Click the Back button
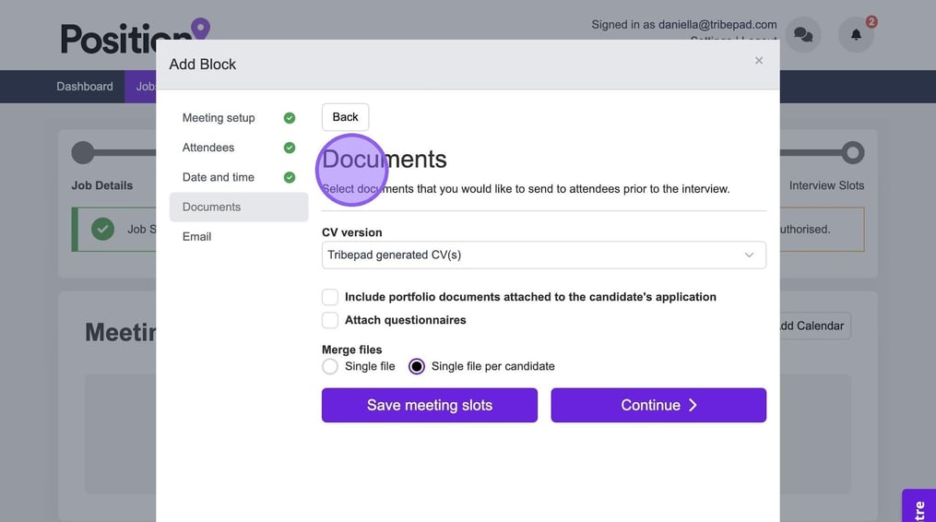 tap(345, 117)
